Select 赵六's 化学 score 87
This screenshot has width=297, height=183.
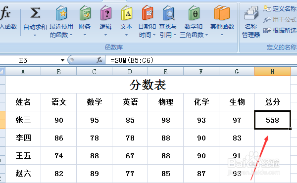[x=201, y=173]
